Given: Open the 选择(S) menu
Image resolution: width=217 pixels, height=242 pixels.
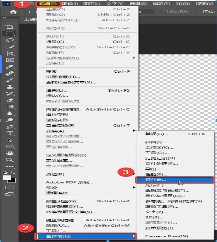Looking at the screenshot, I should (138, 4).
